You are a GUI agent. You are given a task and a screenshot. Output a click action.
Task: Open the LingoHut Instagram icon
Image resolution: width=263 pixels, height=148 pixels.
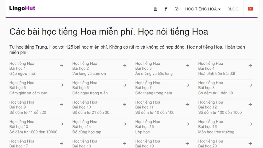click(x=176, y=9)
